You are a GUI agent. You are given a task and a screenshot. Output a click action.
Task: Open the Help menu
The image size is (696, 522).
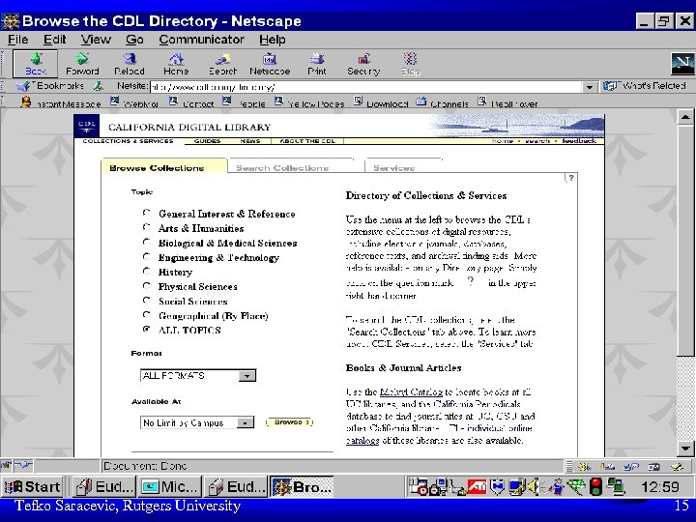coord(272,40)
